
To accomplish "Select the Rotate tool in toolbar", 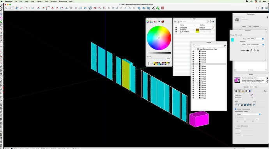I will [x=57, y=8].
